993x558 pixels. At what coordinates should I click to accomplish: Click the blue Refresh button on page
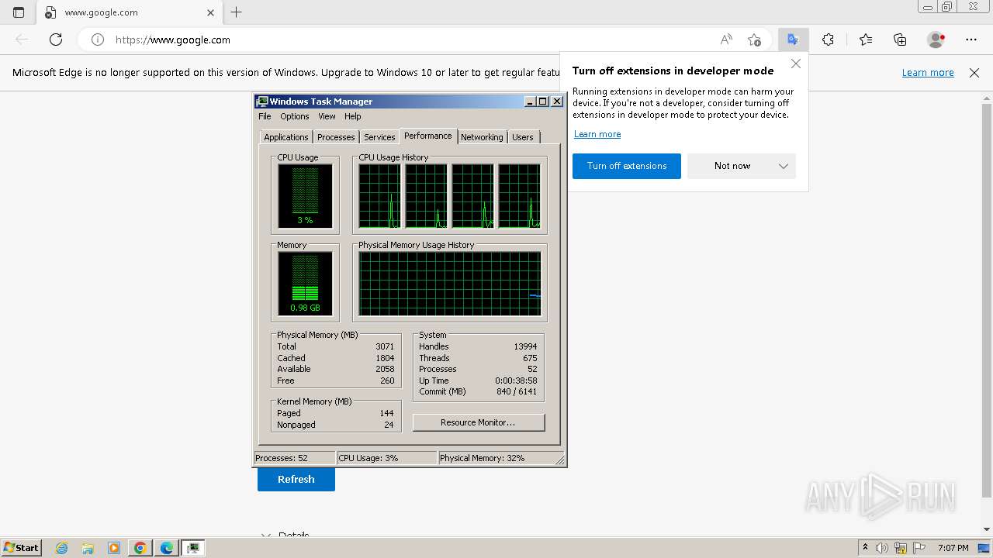click(x=296, y=479)
